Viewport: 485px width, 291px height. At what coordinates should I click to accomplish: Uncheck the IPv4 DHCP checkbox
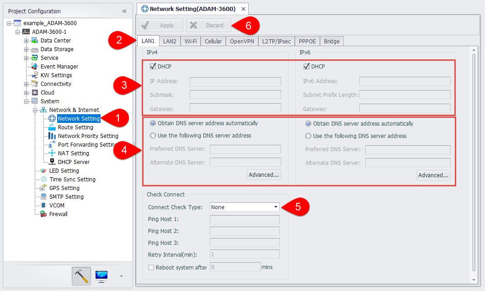pyautogui.click(x=153, y=67)
